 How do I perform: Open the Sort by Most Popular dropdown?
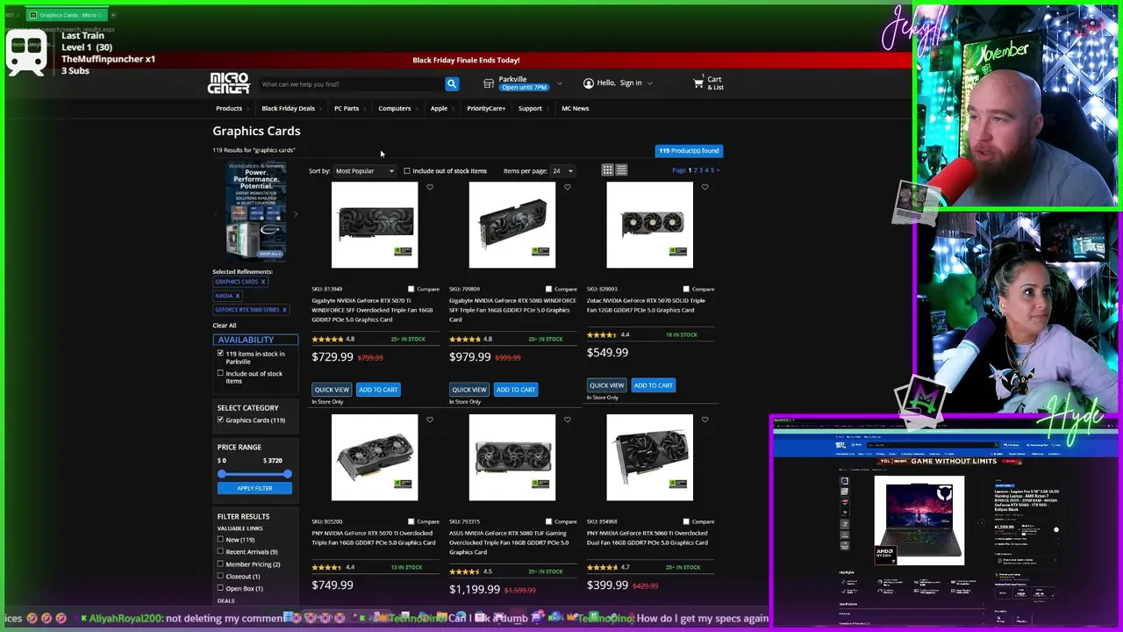[364, 171]
